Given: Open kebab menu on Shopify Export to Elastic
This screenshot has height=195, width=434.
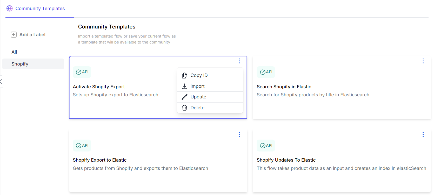Looking at the screenshot, I should point(239,134).
